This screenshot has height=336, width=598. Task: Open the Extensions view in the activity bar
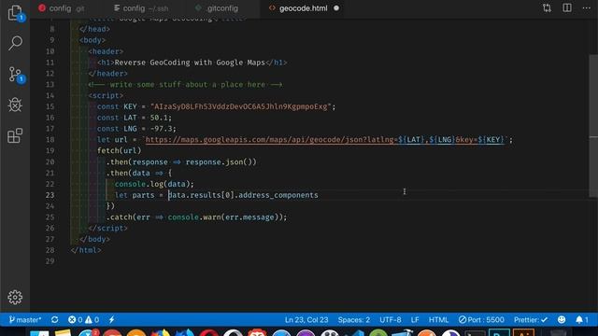[15, 135]
